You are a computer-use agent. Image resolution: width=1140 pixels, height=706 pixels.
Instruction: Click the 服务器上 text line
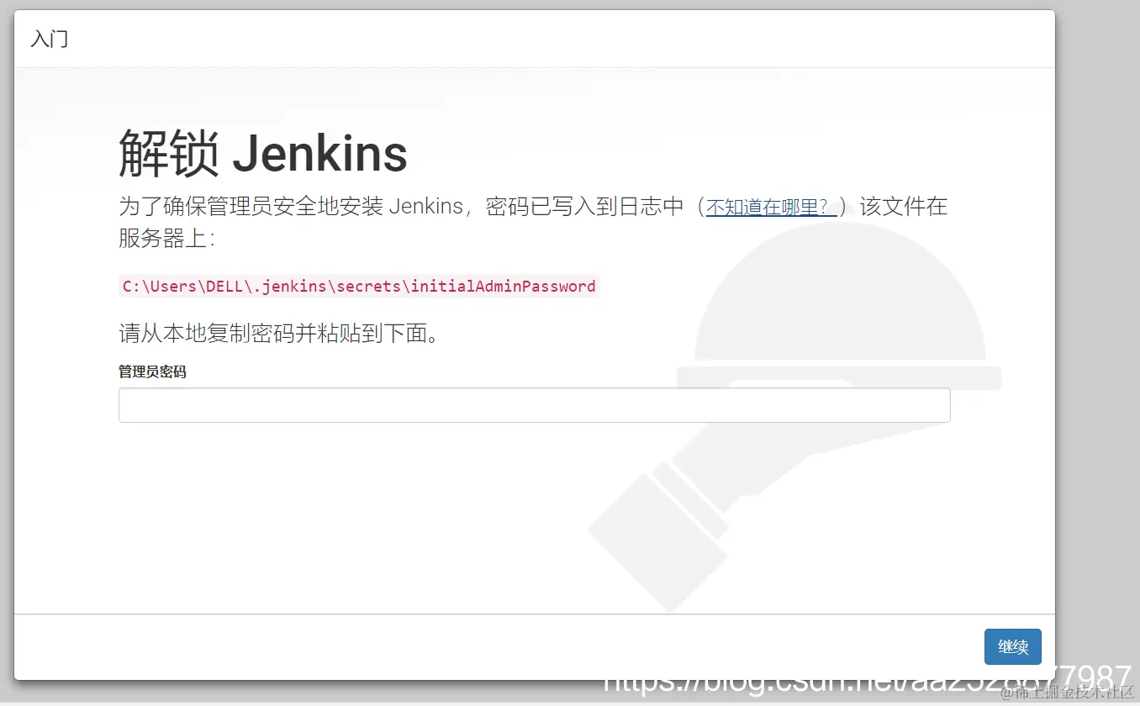pos(166,239)
